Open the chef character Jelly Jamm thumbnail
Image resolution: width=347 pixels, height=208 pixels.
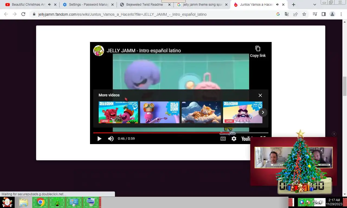[160, 112]
